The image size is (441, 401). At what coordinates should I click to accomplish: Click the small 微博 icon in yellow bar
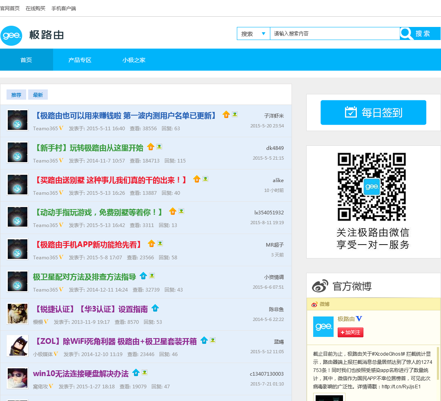tap(314, 304)
